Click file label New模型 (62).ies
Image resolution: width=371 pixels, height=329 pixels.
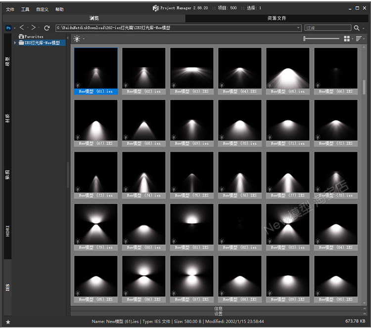pos(143,91)
